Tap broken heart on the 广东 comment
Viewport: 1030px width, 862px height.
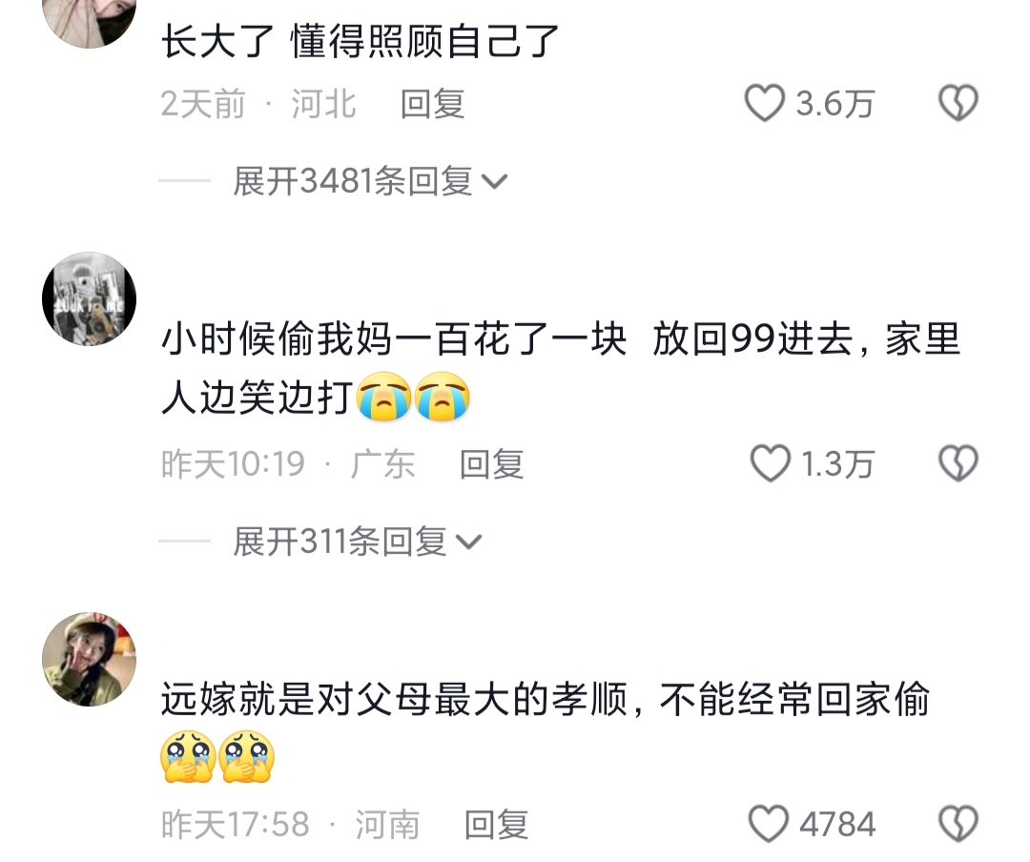click(958, 463)
